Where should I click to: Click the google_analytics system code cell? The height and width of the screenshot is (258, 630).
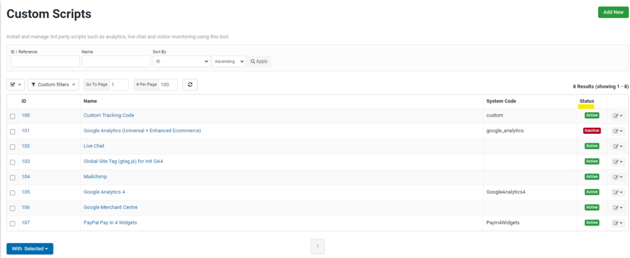[x=504, y=130]
